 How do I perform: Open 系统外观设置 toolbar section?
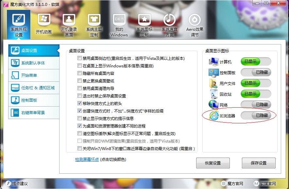19,25
